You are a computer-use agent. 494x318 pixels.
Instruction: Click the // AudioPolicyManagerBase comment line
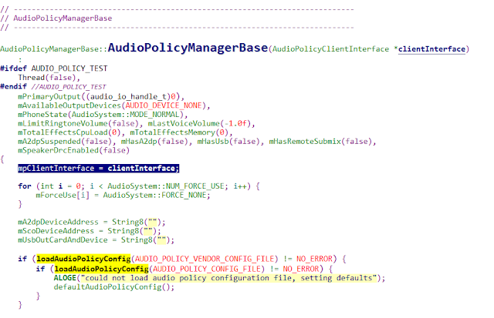[56, 18]
